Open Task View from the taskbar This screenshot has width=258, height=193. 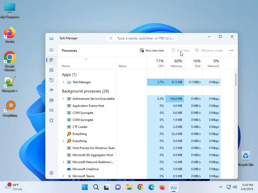tap(107, 187)
